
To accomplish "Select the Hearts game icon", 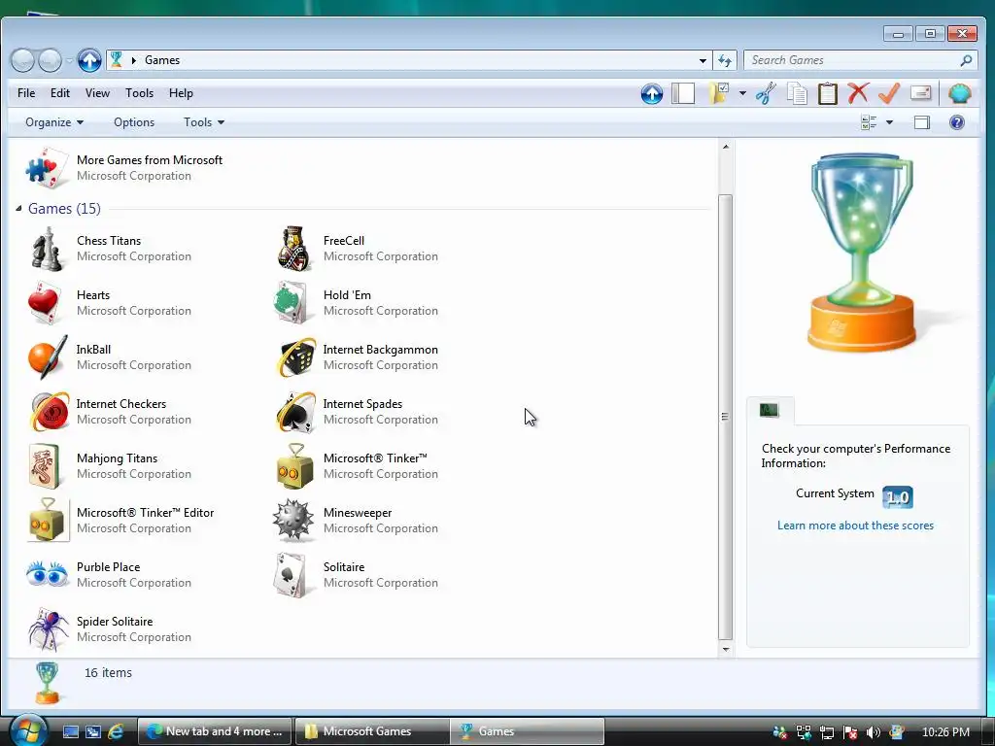I will pos(47,303).
